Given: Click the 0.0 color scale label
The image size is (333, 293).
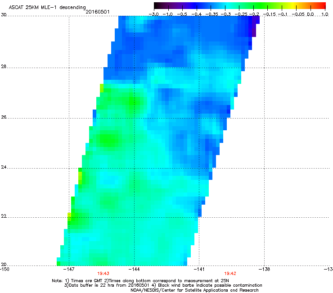Looking at the screenshot, I should pos(310,14).
